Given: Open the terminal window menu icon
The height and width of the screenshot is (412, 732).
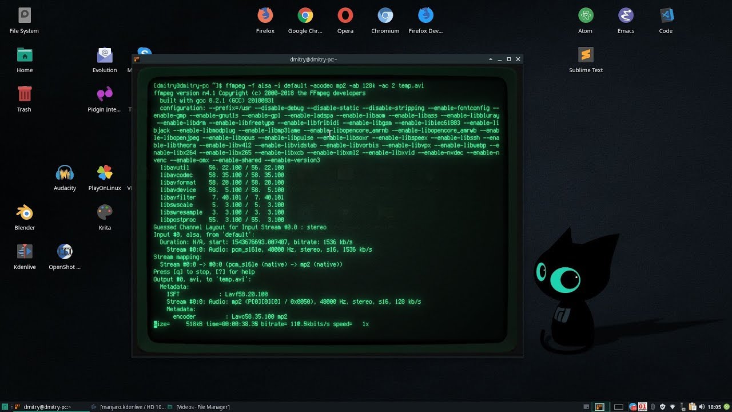Looking at the screenshot, I should point(136,59).
